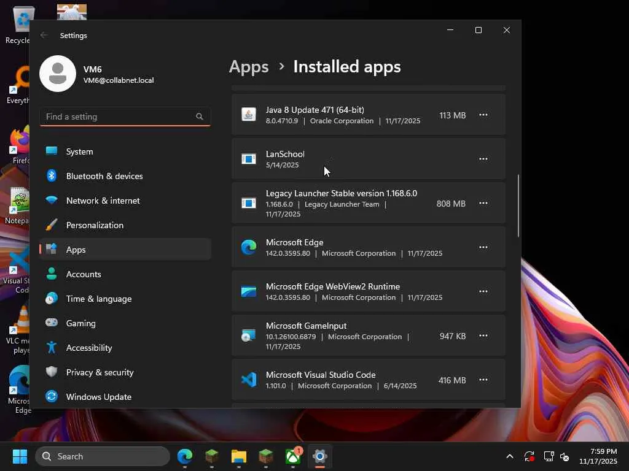Open more options for LanSchool

point(483,159)
